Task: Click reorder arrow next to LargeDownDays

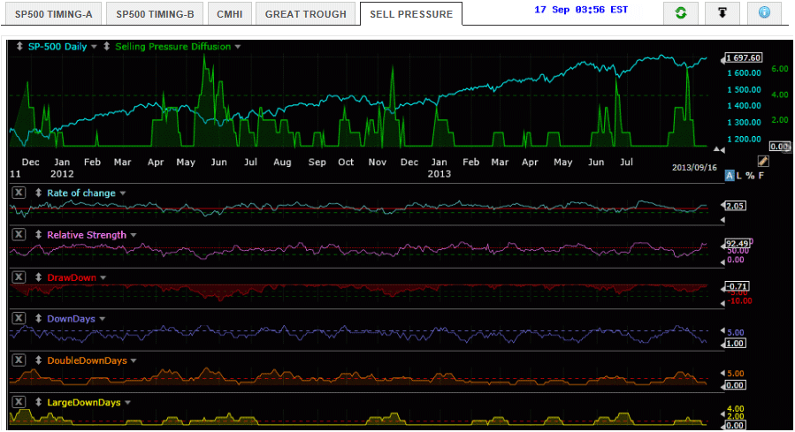Action: (x=38, y=402)
